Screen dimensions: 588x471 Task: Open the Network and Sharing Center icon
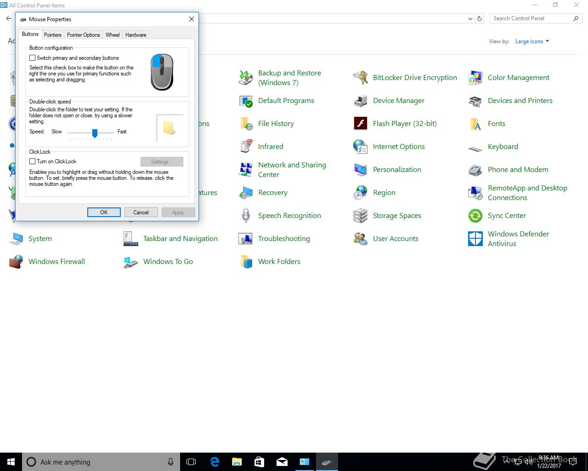tap(246, 170)
